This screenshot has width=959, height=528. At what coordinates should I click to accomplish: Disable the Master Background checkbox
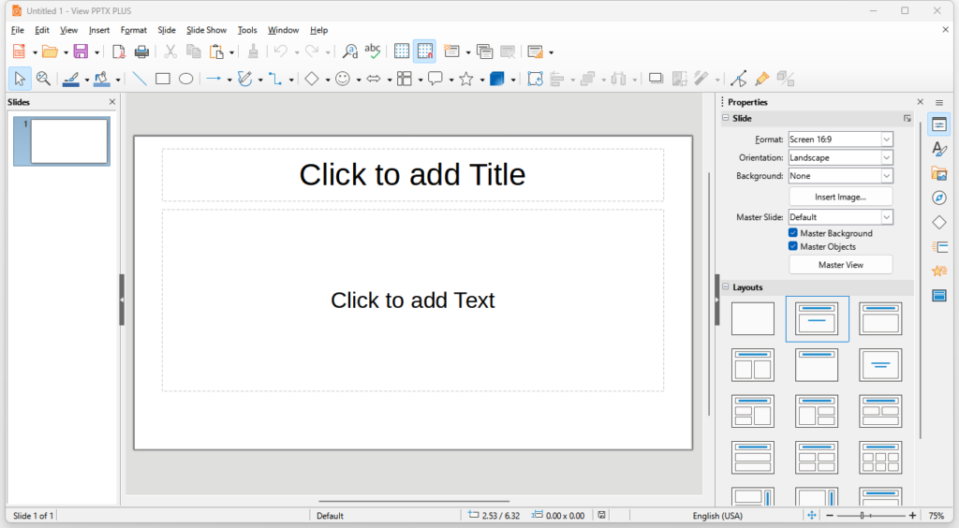[792, 233]
